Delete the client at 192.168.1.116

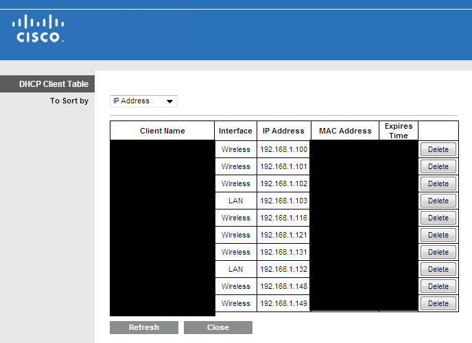[438, 218]
